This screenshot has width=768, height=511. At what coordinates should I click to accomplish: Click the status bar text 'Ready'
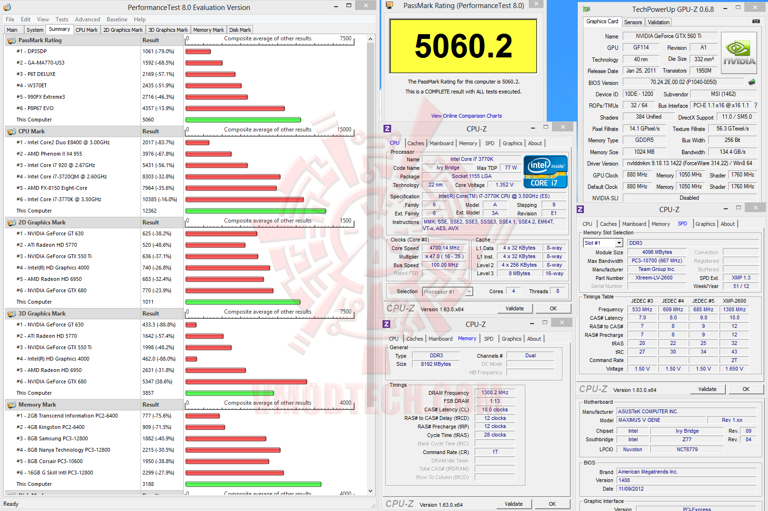tap(11, 504)
